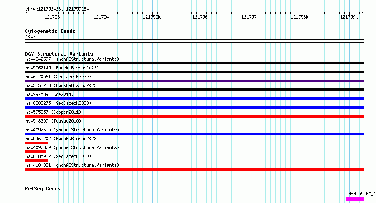Select the thin red line for nsv508309
The height and width of the screenshot is (203, 376).
tap(194, 125)
